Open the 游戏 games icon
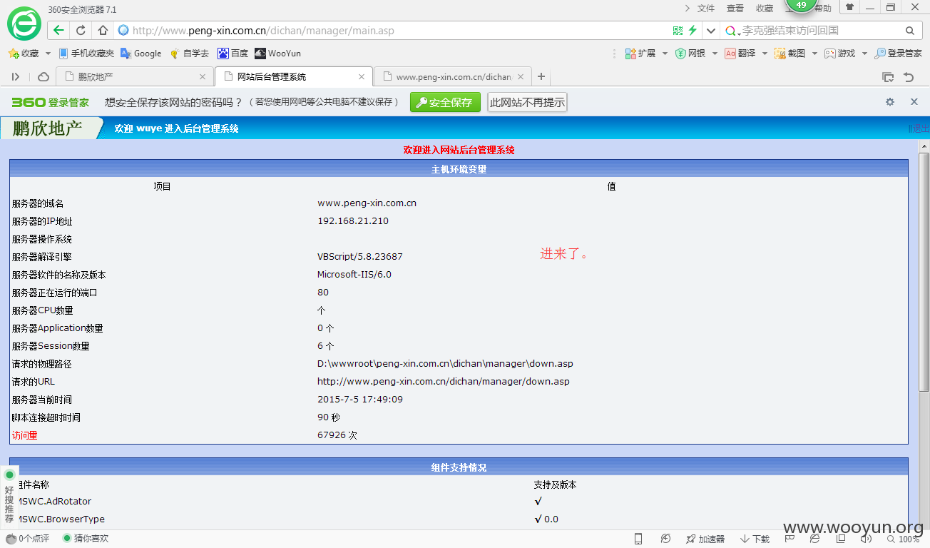The width and height of the screenshot is (930, 548). [x=840, y=54]
